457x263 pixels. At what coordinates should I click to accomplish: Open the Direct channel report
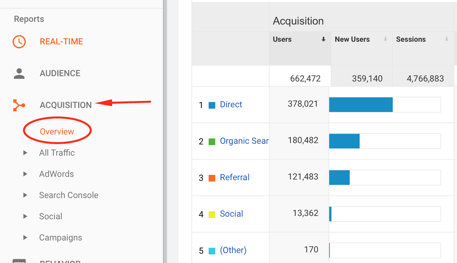[x=231, y=104]
